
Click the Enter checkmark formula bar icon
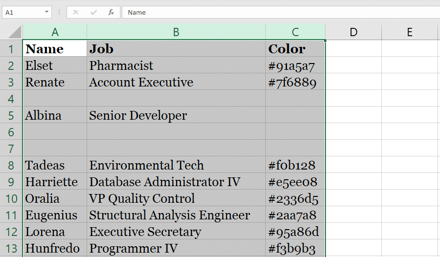pyautogui.click(x=93, y=12)
